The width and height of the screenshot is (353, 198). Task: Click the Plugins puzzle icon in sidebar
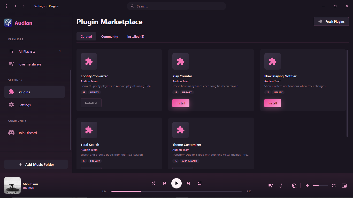coord(11,92)
